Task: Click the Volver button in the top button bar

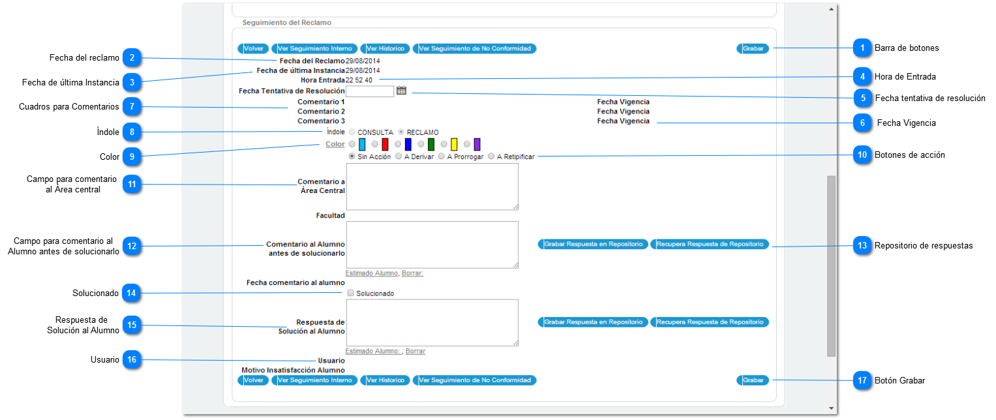Action: point(253,48)
